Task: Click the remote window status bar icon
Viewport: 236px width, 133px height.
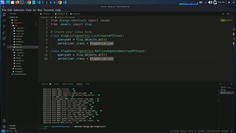Action: (x=3, y=131)
